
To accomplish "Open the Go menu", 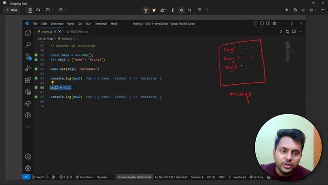I will pos(80,24).
